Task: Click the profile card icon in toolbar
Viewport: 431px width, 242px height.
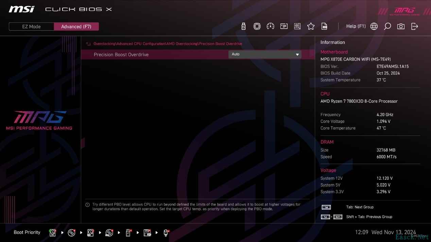Action: pyautogui.click(x=284, y=26)
